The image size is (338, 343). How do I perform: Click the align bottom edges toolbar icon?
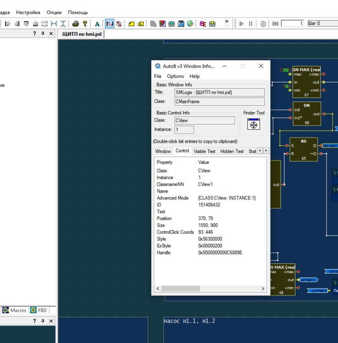[x=35, y=24]
